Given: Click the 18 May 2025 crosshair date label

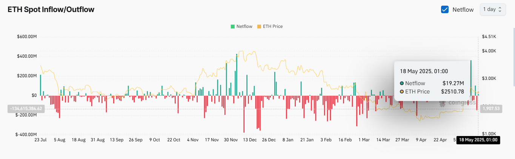Looking at the screenshot, I should [x=478, y=140].
